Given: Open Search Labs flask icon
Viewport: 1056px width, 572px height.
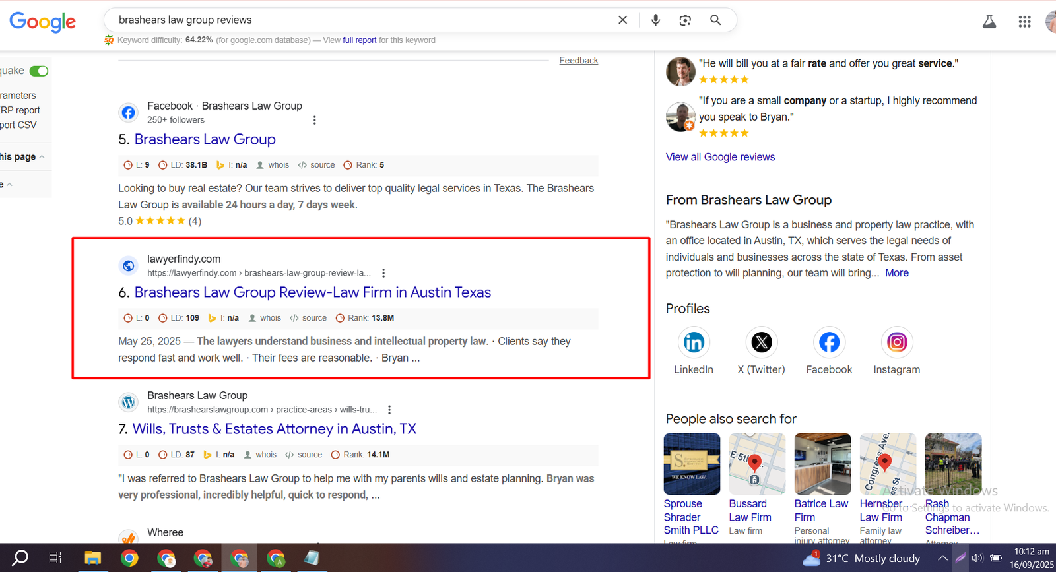Looking at the screenshot, I should coord(989,22).
